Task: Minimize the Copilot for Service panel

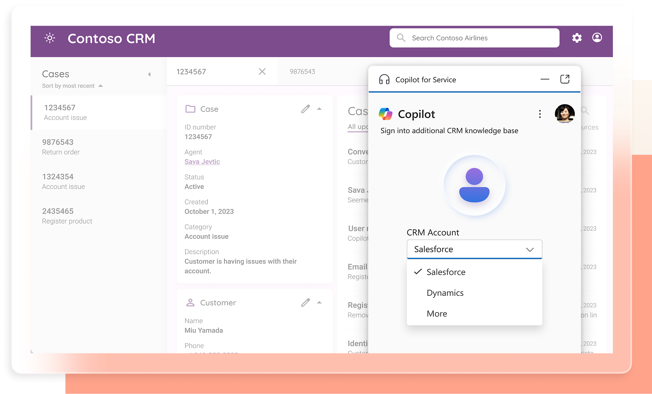Action: point(545,79)
